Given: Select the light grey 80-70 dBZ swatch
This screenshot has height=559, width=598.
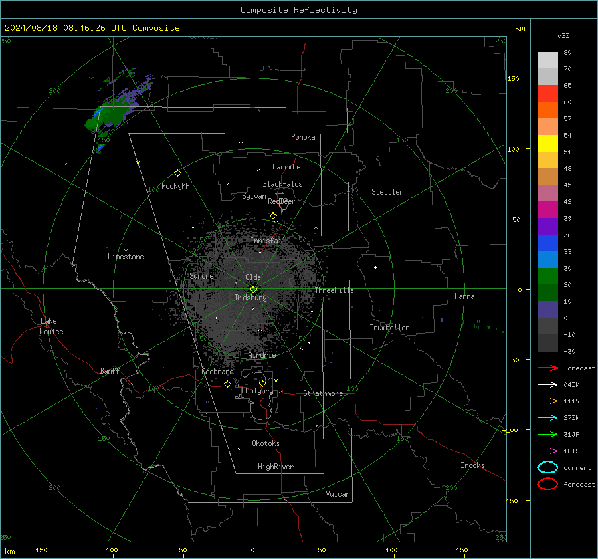Looking at the screenshot, I should (x=548, y=60).
